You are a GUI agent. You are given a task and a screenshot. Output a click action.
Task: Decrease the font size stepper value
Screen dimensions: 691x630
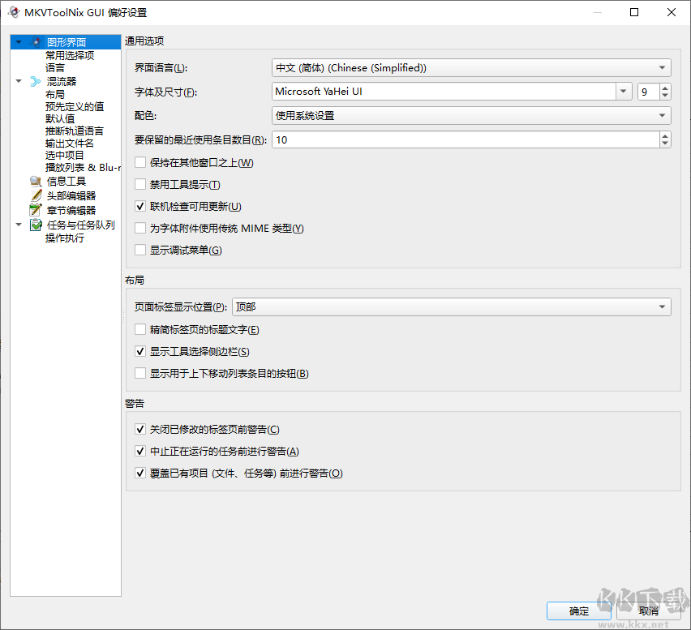coord(665,96)
